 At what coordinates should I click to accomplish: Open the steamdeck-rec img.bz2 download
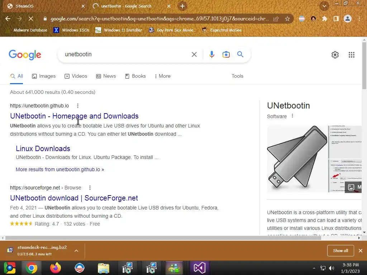pos(42,250)
